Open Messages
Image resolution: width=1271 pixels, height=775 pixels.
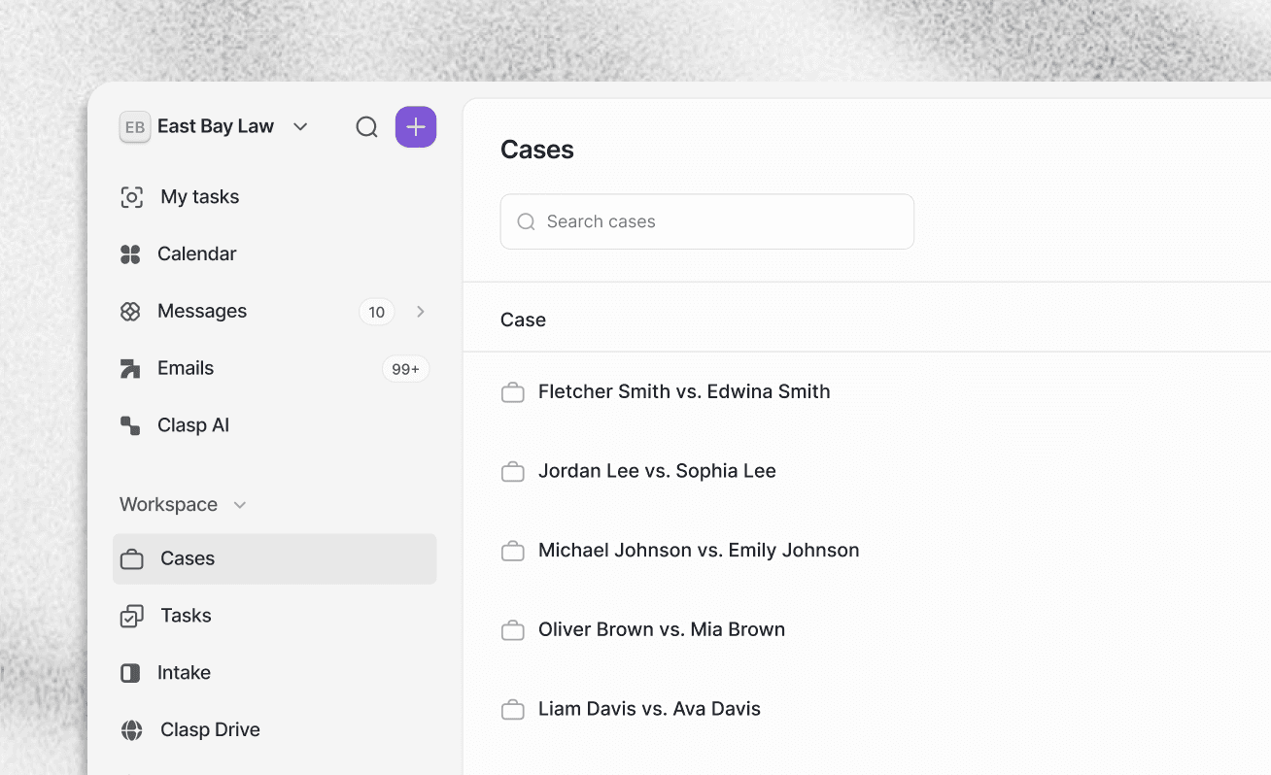202,311
